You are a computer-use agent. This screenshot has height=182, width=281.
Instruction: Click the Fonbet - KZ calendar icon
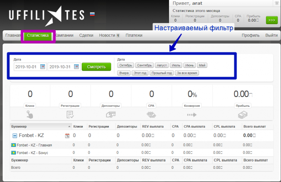67,136
